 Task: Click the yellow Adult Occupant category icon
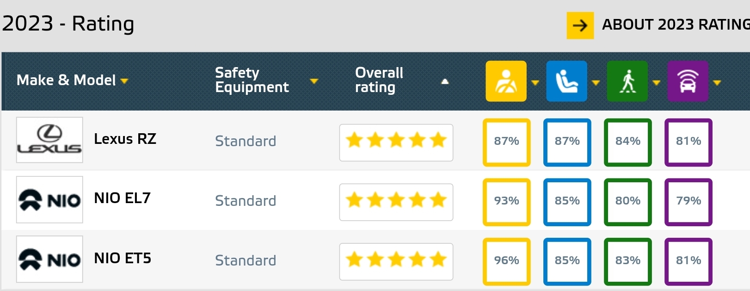[506, 81]
